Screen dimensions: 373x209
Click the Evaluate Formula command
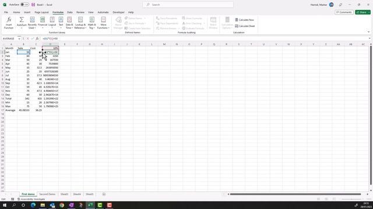193,28
